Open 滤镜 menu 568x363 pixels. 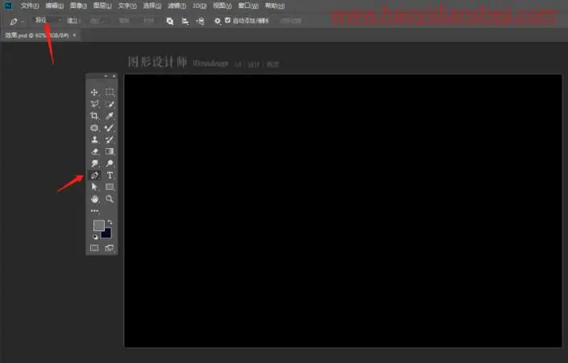[x=176, y=6]
